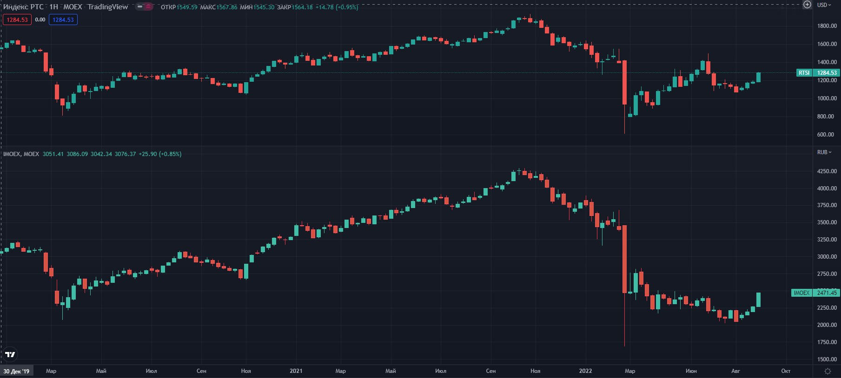Click the 2000.00 price axis label
Screen dimensions: 841x378
tap(827, 325)
